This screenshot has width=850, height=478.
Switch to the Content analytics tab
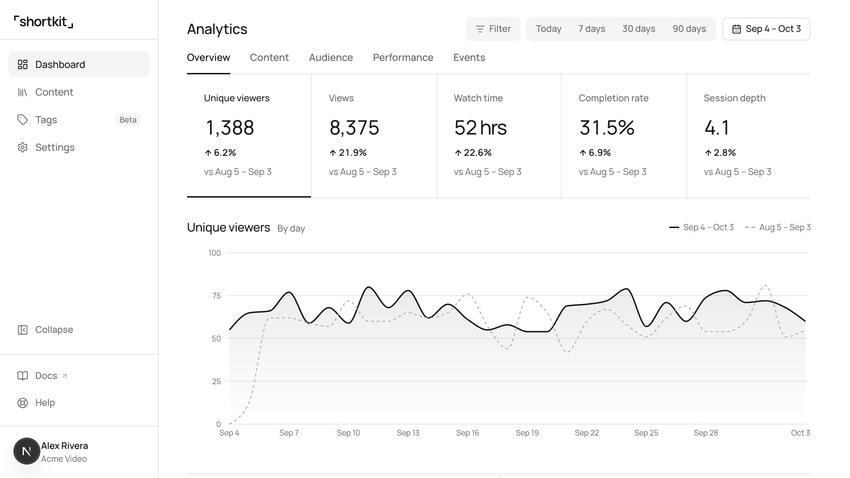tap(269, 58)
